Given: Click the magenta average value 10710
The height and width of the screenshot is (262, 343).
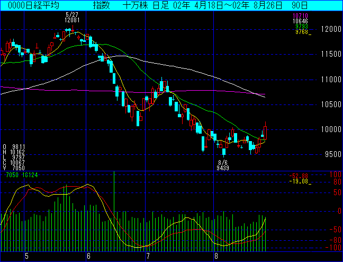Looking at the screenshot, I should [300, 16].
